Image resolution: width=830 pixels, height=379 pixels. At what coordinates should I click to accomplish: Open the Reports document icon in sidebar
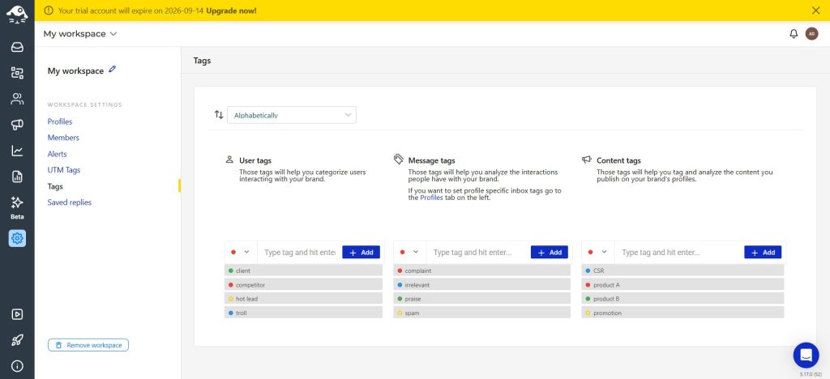pos(17,177)
